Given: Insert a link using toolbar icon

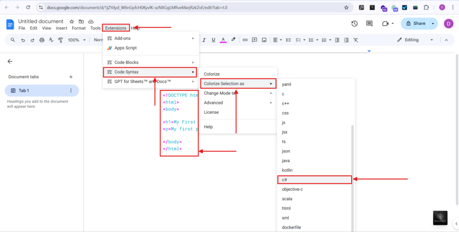Looking at the screenshot, I should click(245, 40).
